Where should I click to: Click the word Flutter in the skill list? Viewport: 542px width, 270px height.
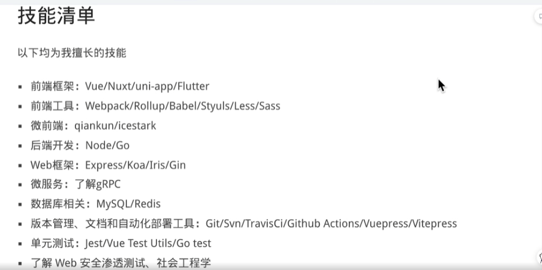tap(193, 86)
